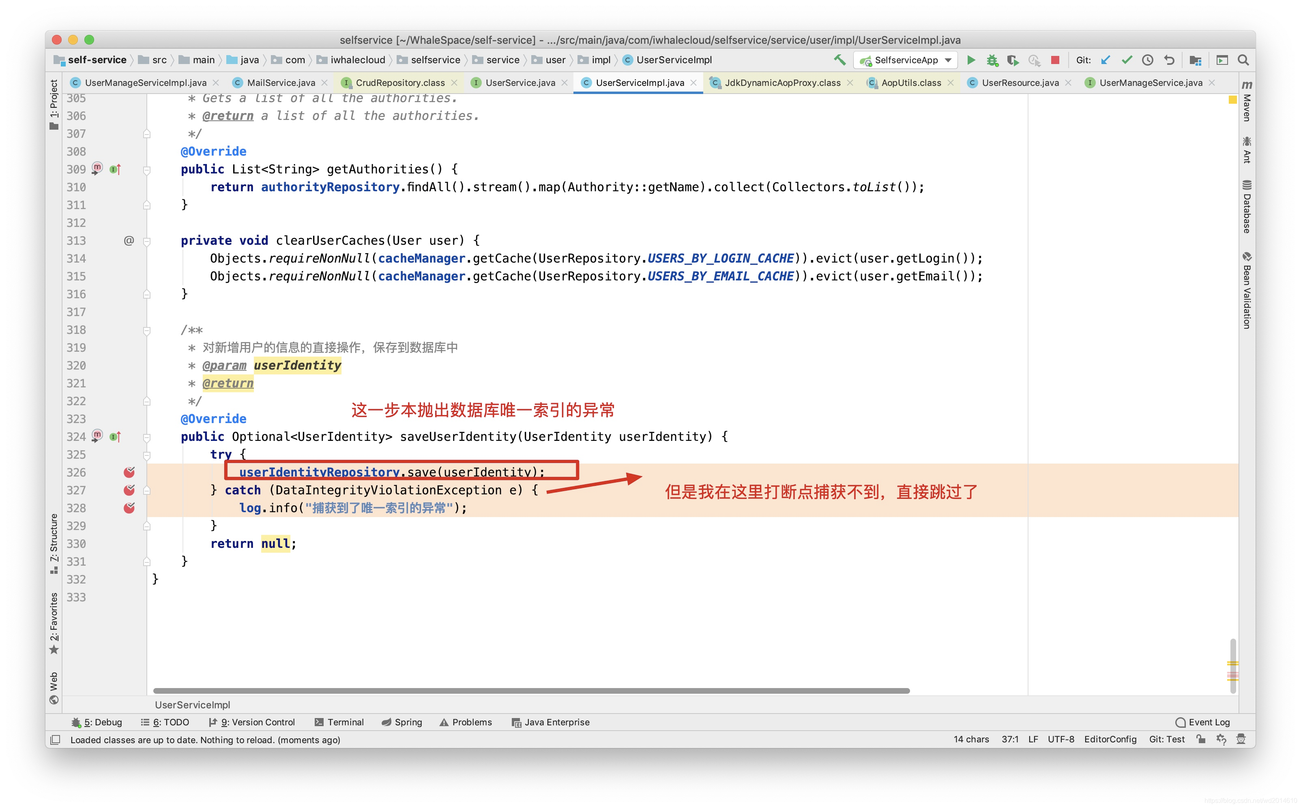Start debugging with the bug icon
The height and width of the screenshot is (808, 1301).
point(992,60)
